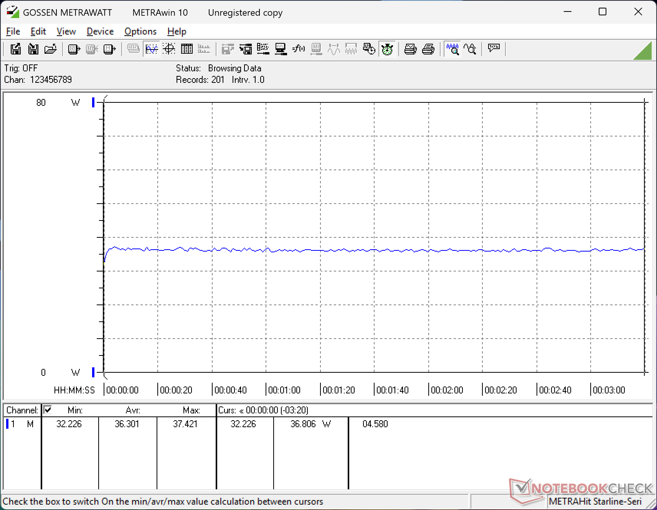Click the open folder toolbar icon
The image size is (657, 510).
(x=51, y=49)
